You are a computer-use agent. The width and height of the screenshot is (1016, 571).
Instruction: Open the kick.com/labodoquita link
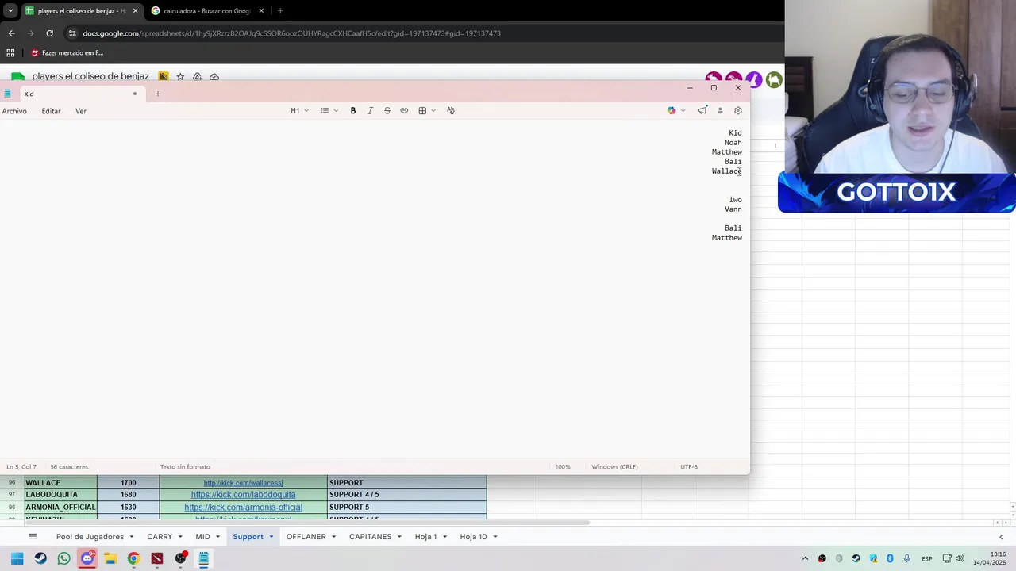point(243,495)
